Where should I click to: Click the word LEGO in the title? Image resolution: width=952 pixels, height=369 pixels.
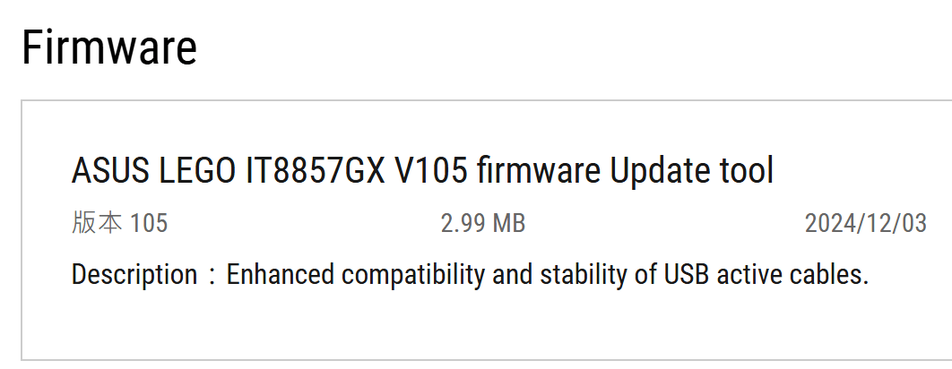196,171
